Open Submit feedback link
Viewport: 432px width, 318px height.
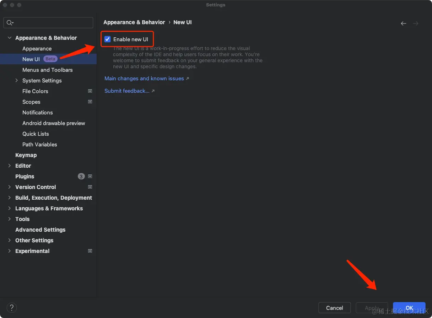tap(127, 91)
